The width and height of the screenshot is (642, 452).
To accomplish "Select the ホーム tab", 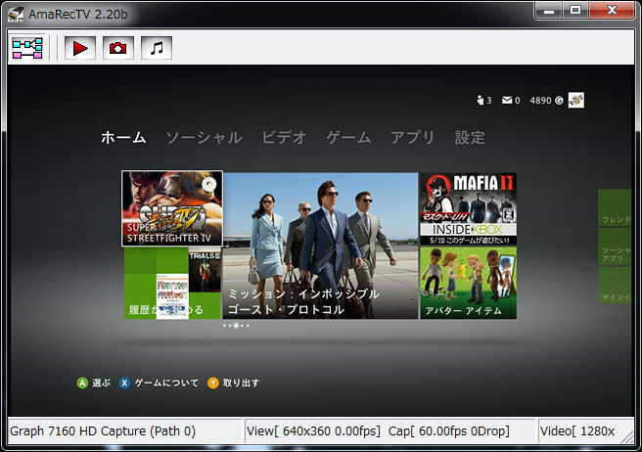I will (123, 137).
